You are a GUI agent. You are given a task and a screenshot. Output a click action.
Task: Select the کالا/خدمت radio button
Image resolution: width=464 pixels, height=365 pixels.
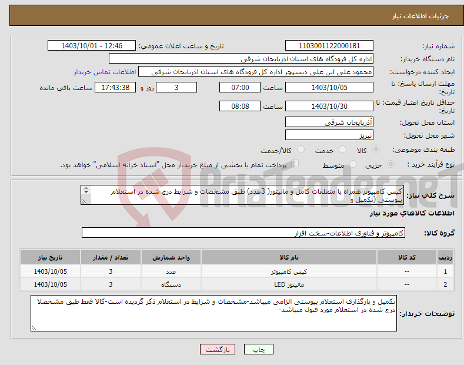pos(301,150)
